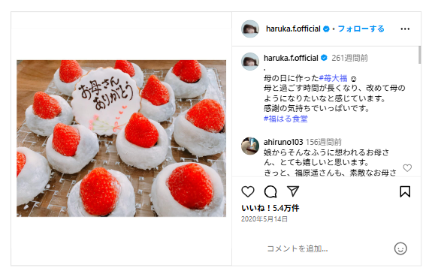Click the comments panel scrollbar
Image resolution: width=432 pixels, height=274 pixels.
(x=419, y=55)
